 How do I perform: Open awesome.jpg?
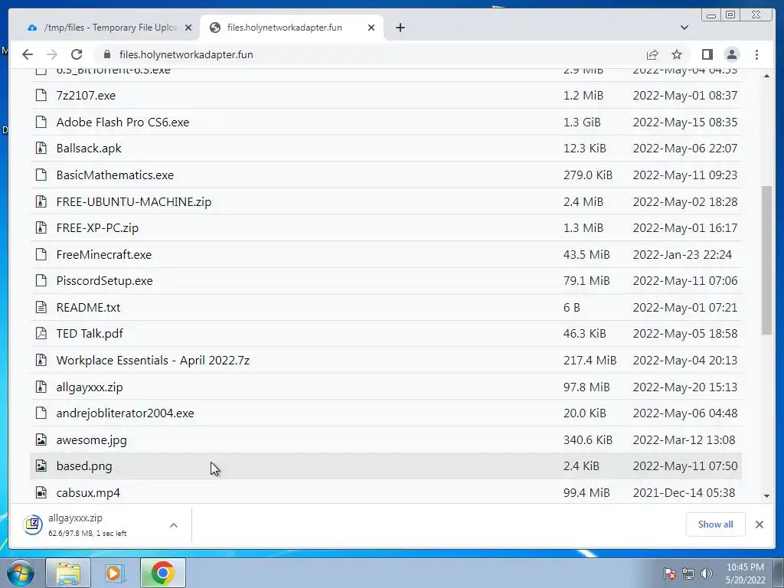tap(91, 440)
